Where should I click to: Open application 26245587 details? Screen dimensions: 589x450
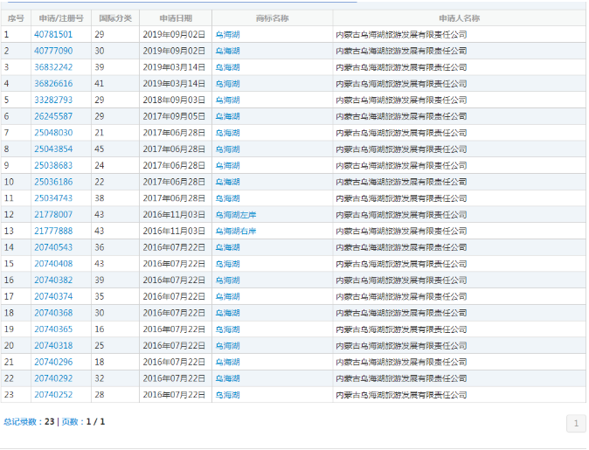pos(53,116)
